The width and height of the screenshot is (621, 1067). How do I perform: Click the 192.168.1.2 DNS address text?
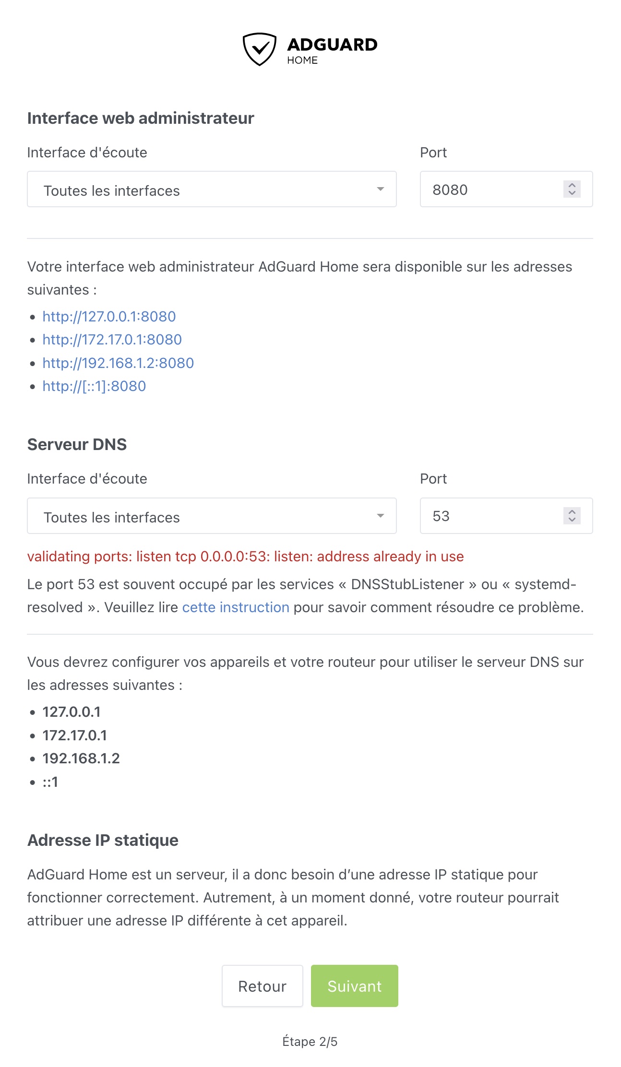coord(81,759)
